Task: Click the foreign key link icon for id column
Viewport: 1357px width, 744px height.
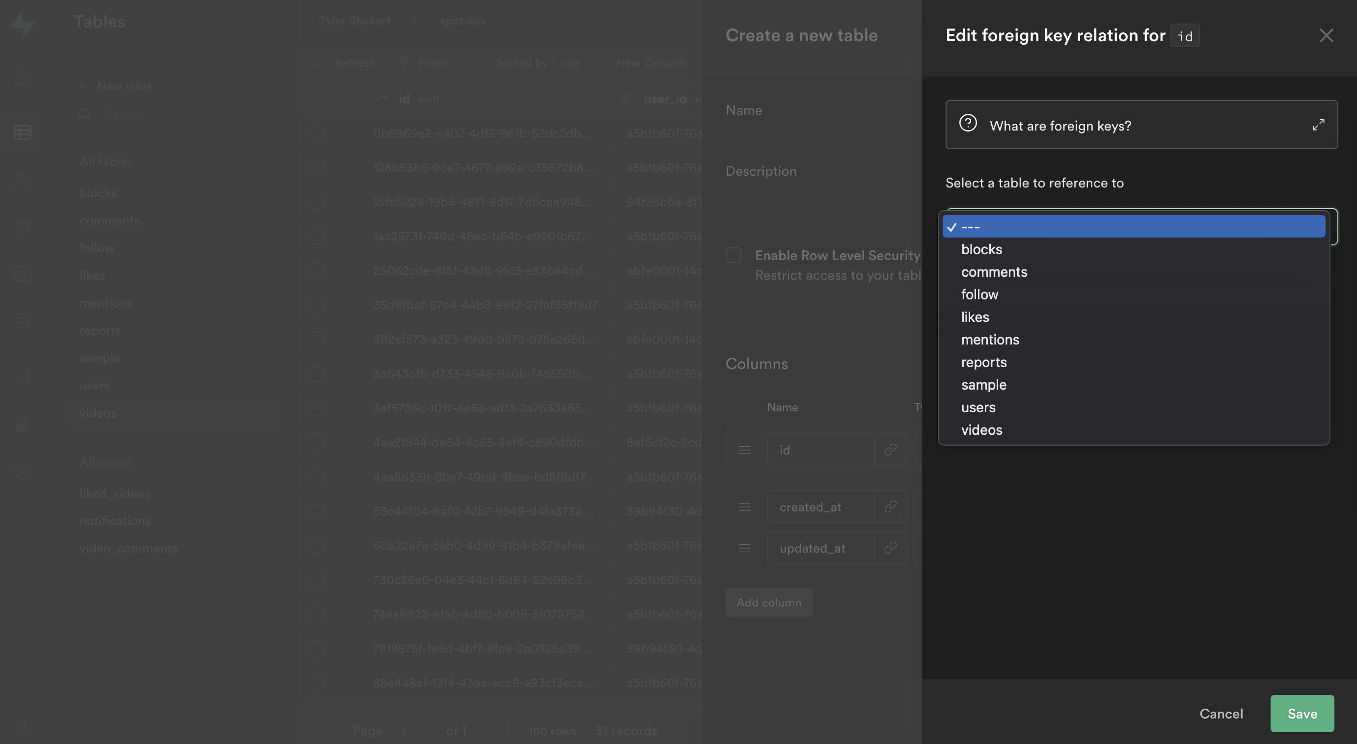Action: point(890,450)
